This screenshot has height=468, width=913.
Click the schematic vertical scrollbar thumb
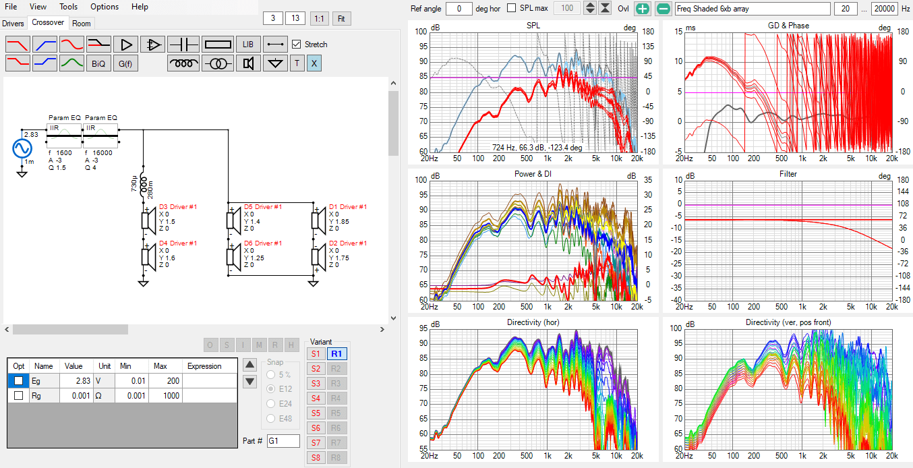click(x=394, y=123)
